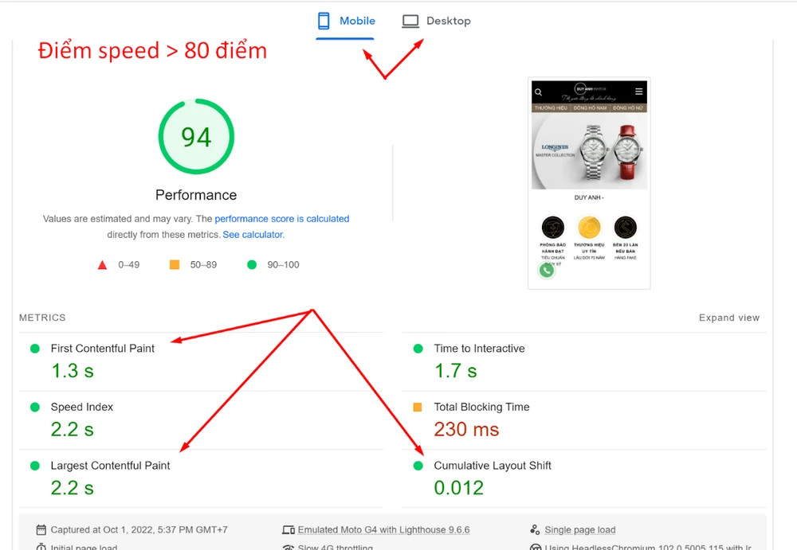Expand the metrics with Expand view
Image resolution: width=797 pixels, height=550 pixels.
(x=728, y=318)
